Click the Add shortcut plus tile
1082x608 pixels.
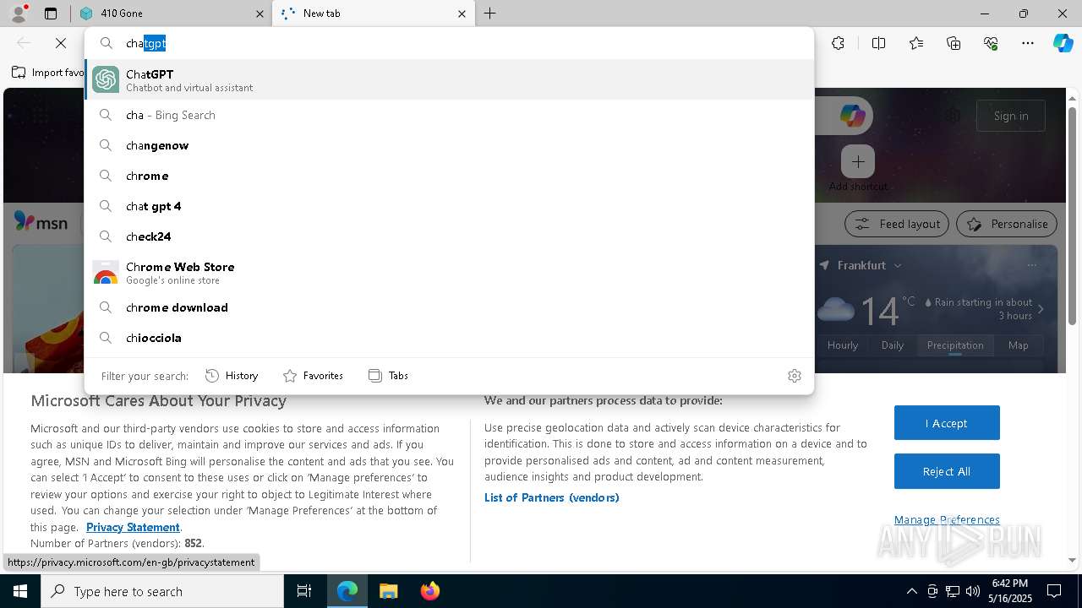click(x=858, y=161)
